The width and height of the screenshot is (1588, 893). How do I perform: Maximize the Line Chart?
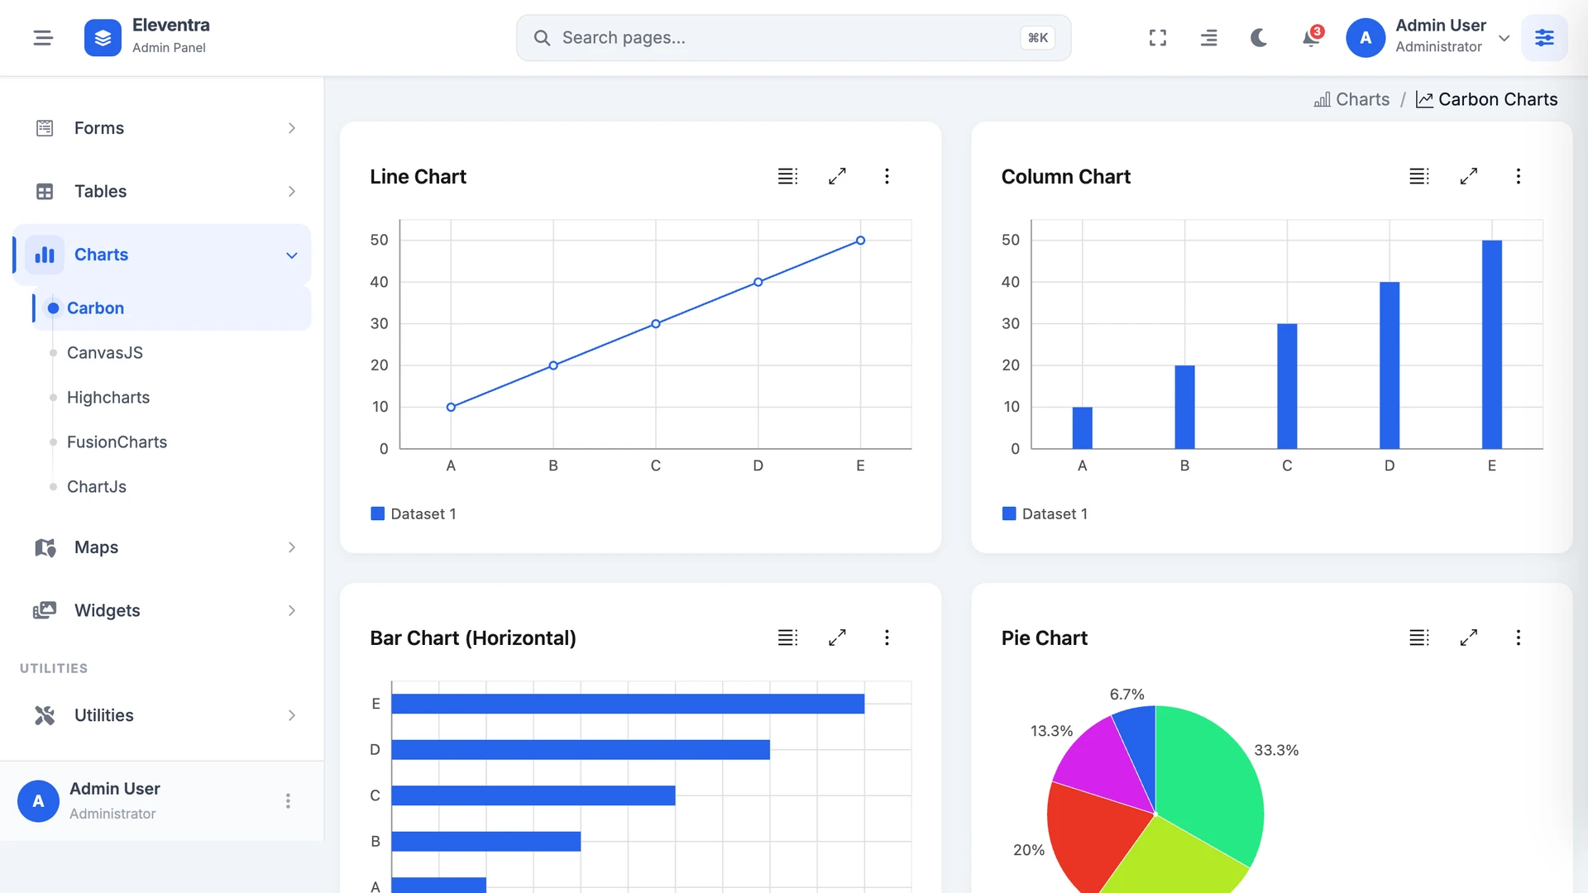(x=837, y=176)
